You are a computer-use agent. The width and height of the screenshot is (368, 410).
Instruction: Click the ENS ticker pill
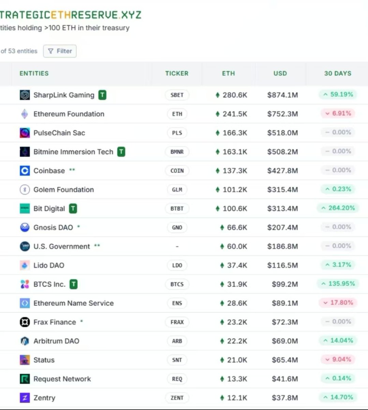pos(177,303)
